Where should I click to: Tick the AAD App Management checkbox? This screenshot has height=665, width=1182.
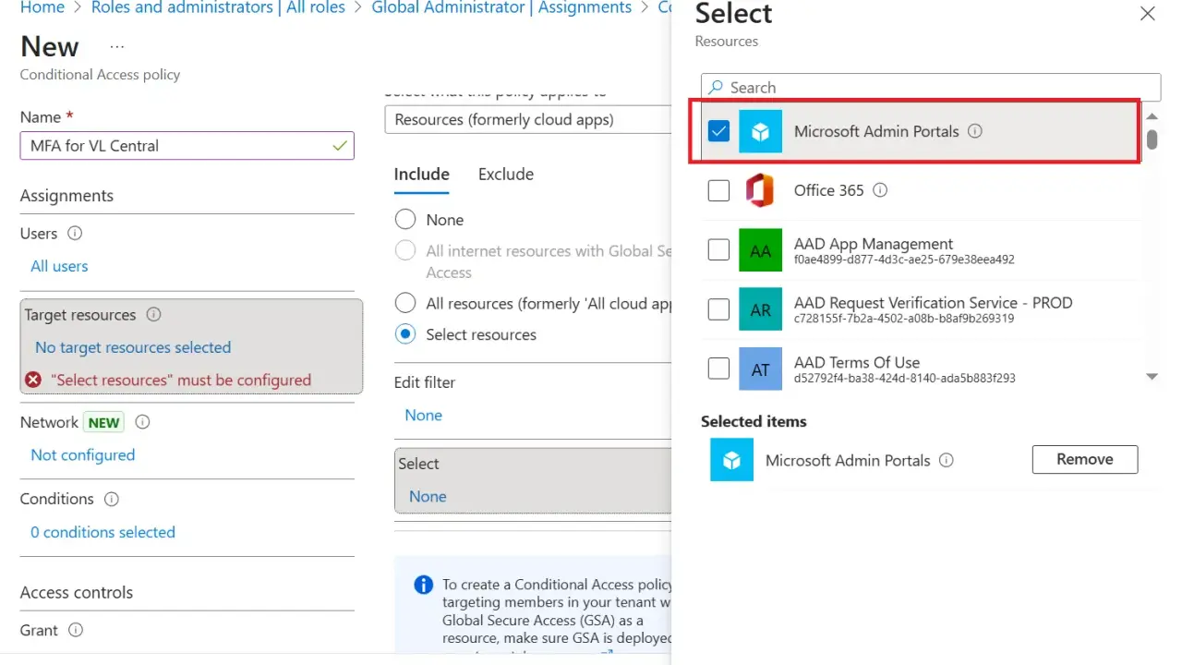tap(718, 249)
